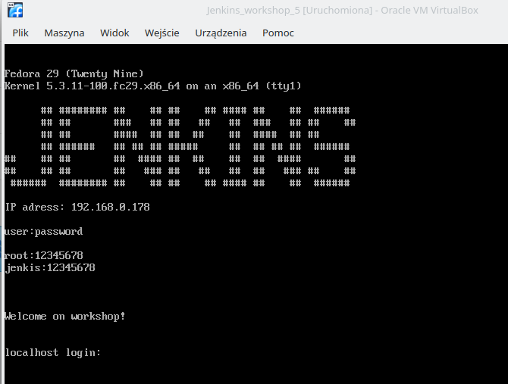508x384 pixels.
Task: Click the Jenkins_workshop_5 window title text
Action: coord(342,11)
